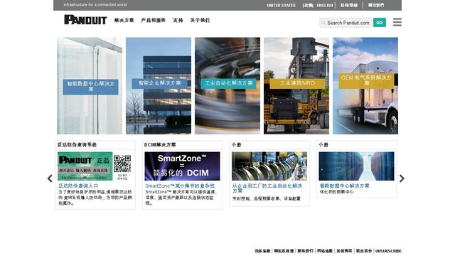Click the industrial automation factory image
Image resolution: width=455 pixels, height=256 pixels.
[269, 166]
